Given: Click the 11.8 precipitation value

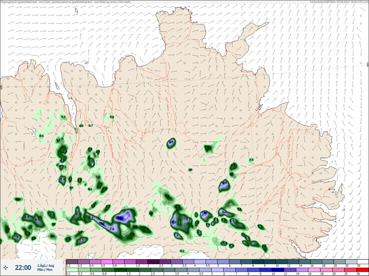Looking at the screenshot, I should click(x=205, y=213).
